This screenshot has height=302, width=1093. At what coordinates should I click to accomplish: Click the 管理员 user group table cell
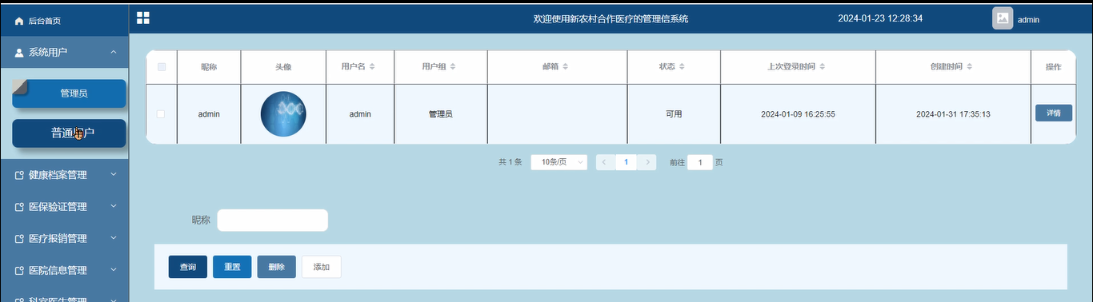tap(441, 114)
